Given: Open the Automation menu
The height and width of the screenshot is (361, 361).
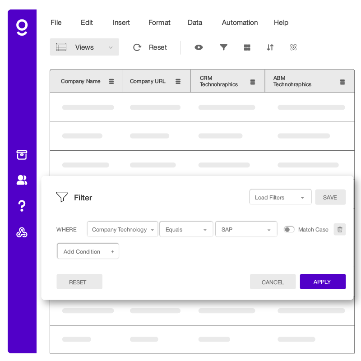Looking at the screenshot, I should pyautogui.click(x=240, y=23).
